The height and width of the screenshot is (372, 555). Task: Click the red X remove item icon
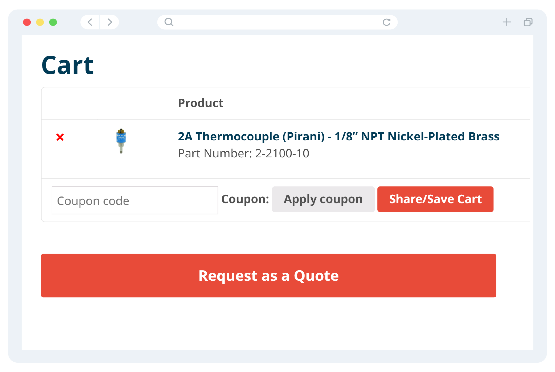pyautogui.click(x=60, y=137)
